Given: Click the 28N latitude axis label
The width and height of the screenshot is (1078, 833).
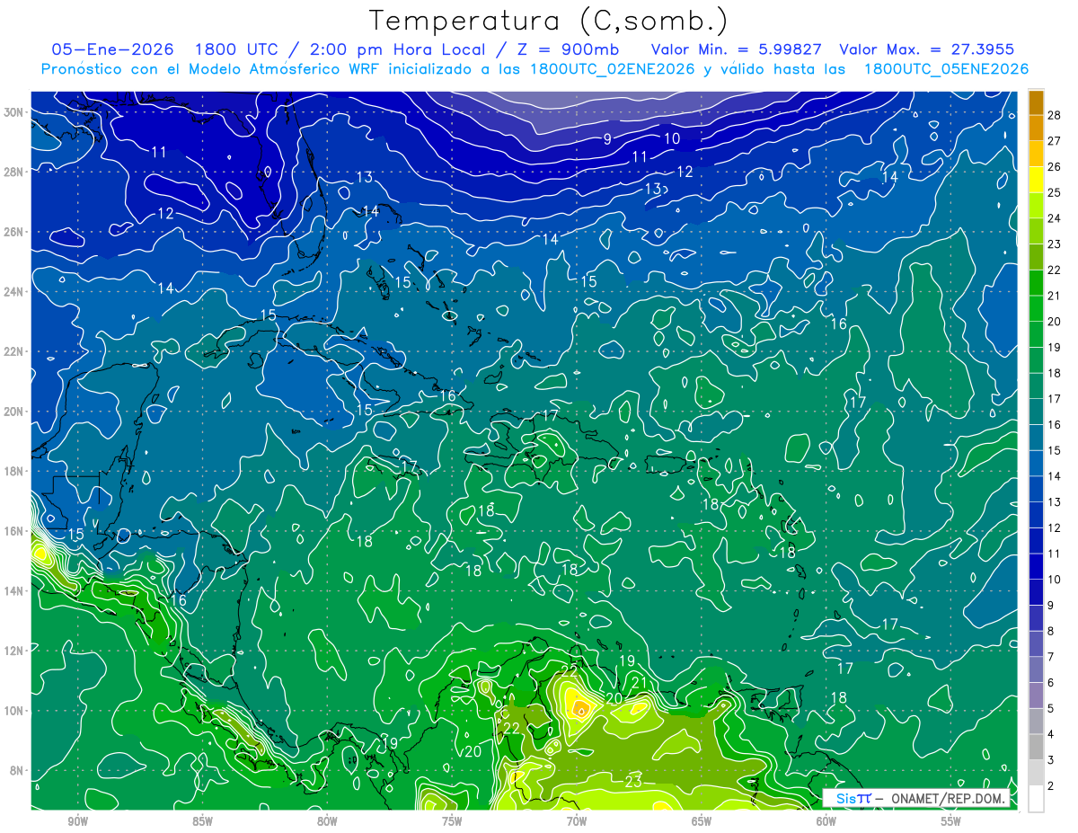Looking at the screenshot, I should click(14, 172).
